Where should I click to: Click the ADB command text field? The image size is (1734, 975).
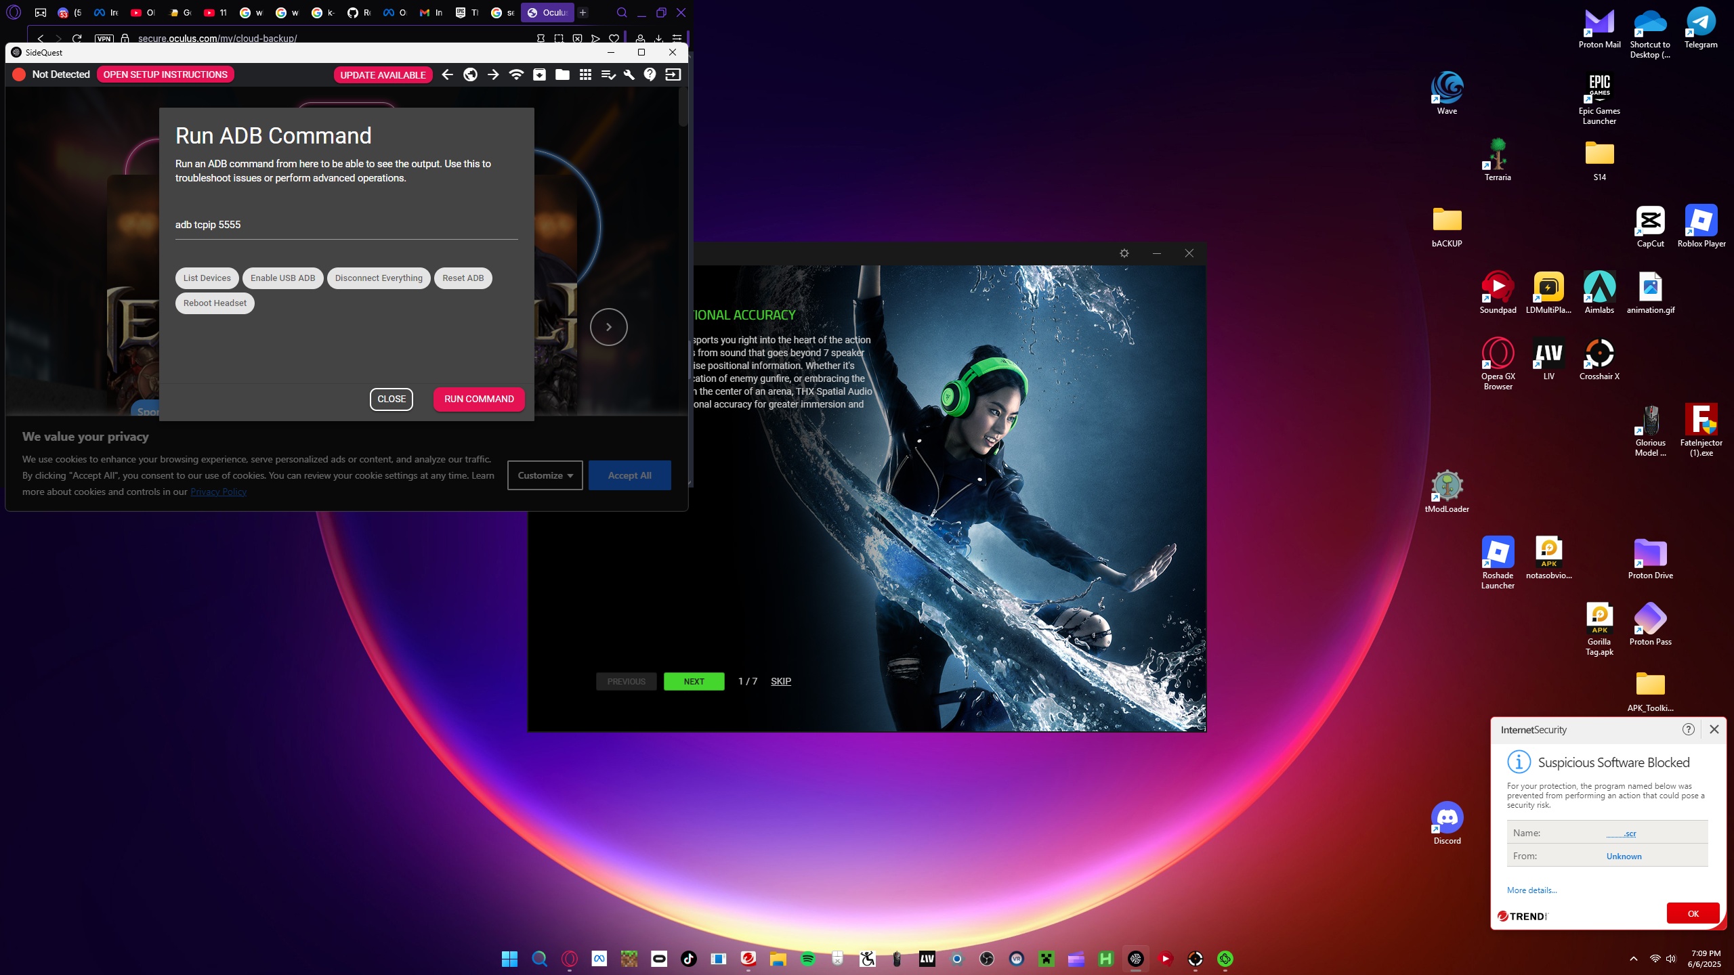pos(346,225)
